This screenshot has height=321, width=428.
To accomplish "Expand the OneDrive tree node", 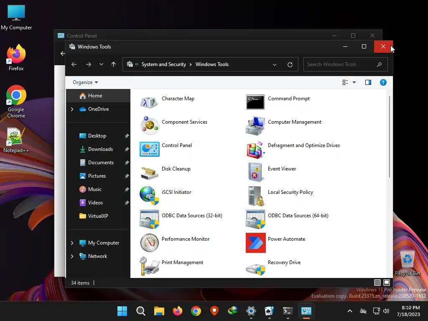I will (72, 109).
